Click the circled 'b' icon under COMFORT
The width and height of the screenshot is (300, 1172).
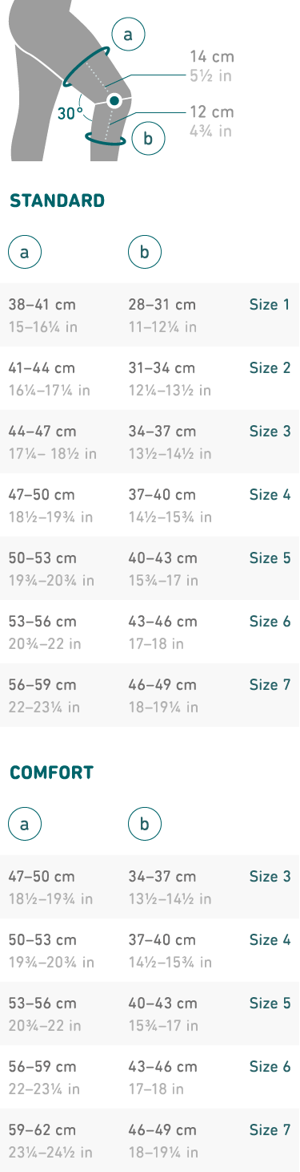tap(145, 823)
